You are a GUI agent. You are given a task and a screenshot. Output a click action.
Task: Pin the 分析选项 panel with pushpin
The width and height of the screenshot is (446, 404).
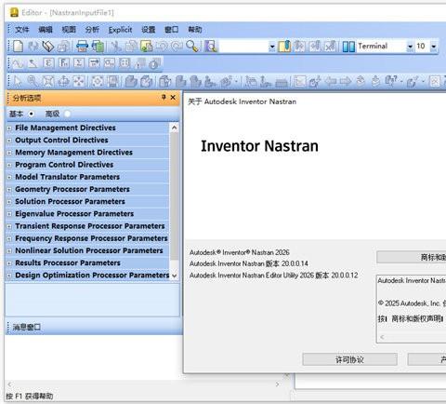click(x=164, y=98)
